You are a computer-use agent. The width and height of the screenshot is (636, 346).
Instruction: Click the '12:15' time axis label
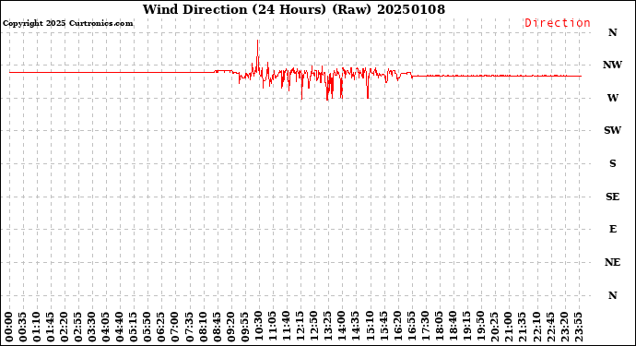pos(300,327)
